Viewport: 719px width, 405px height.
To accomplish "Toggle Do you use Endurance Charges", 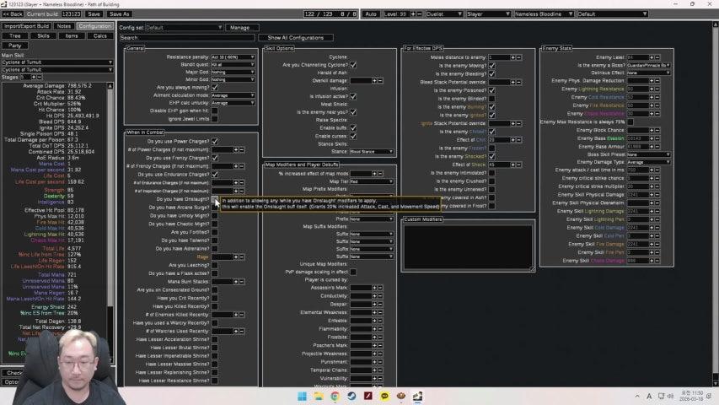I will click(215, 175).
